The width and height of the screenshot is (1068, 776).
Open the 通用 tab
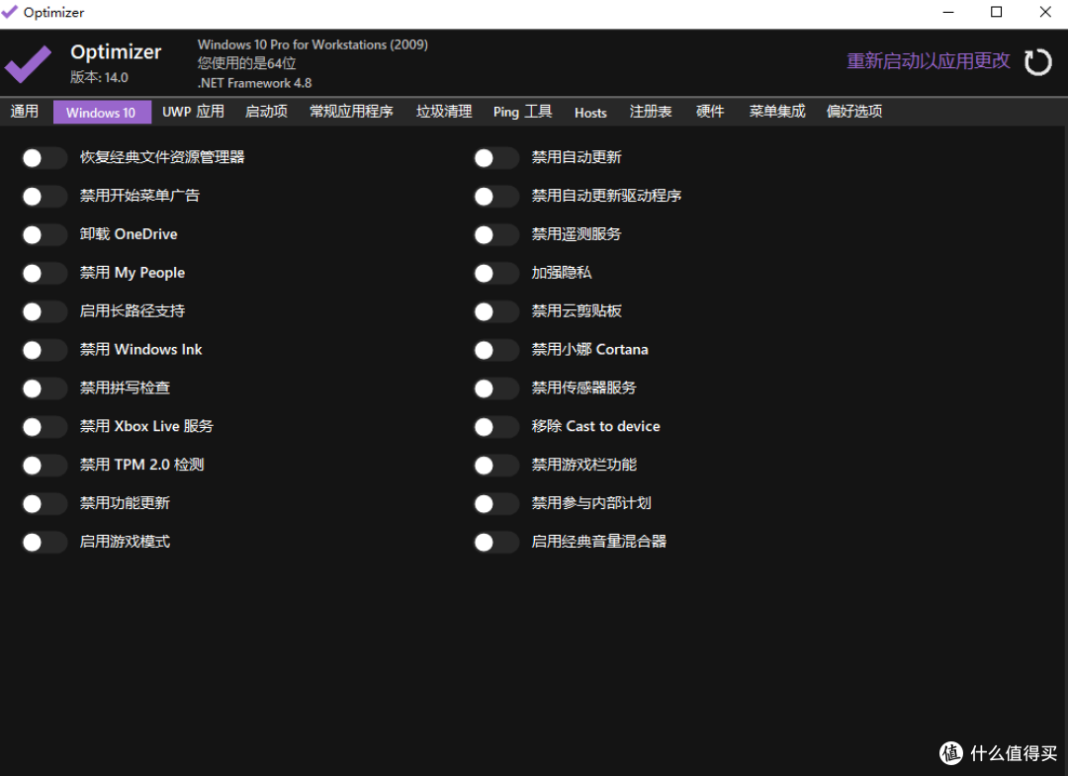pos(25,112)
